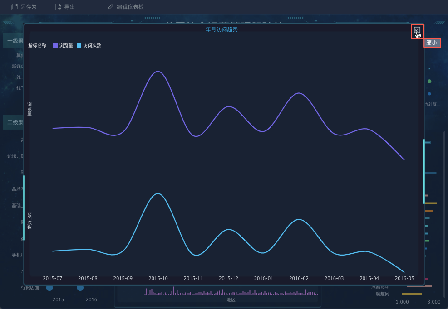Click the 导出 export icon
Image resolution: width=448 pixels, height=309 pixels.
coord(58,6)
